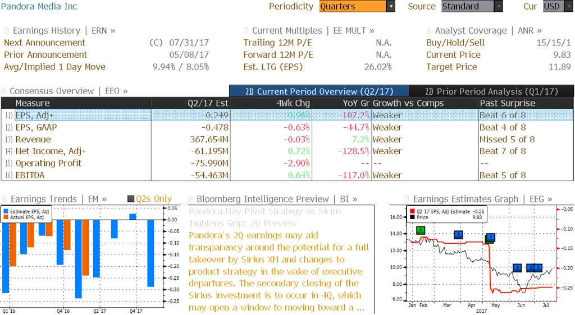Click Q4 '17 positive estimate bar

click(133, 216)
